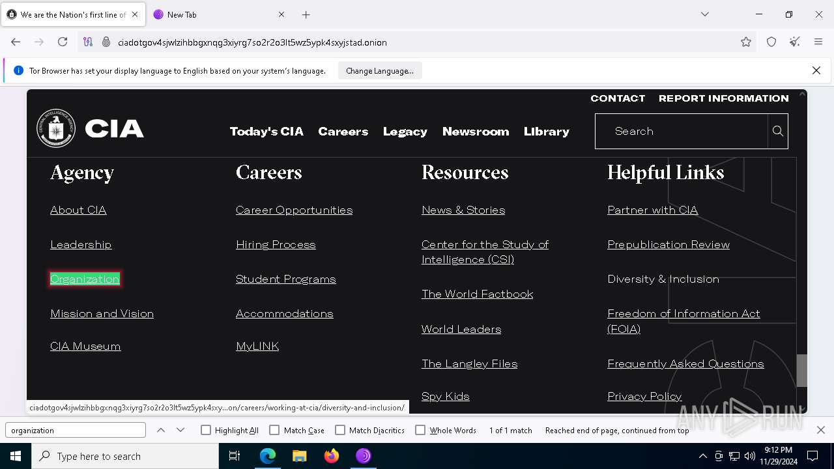Screen dimensions: 834x469
Task: Open the volume control in tray
Action: coord(750,456)
